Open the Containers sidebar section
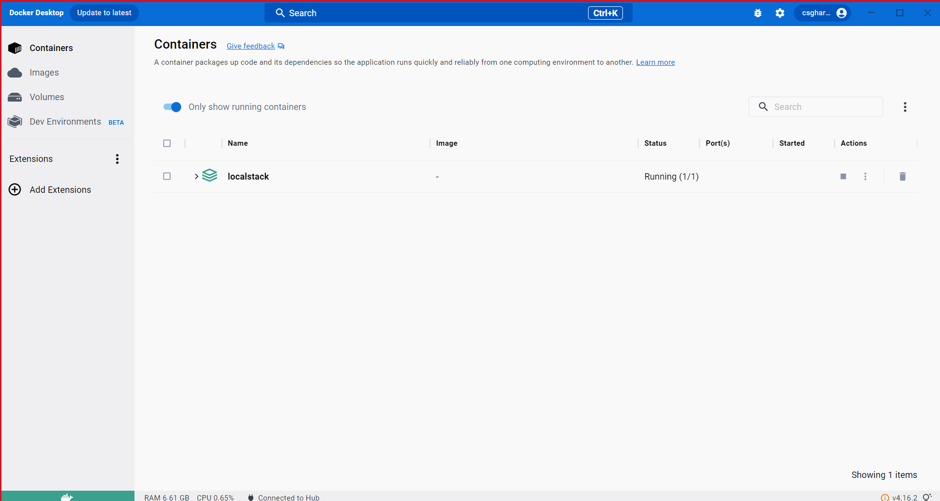Viewport: 940px width, 501px height. [x=68, y=48]
